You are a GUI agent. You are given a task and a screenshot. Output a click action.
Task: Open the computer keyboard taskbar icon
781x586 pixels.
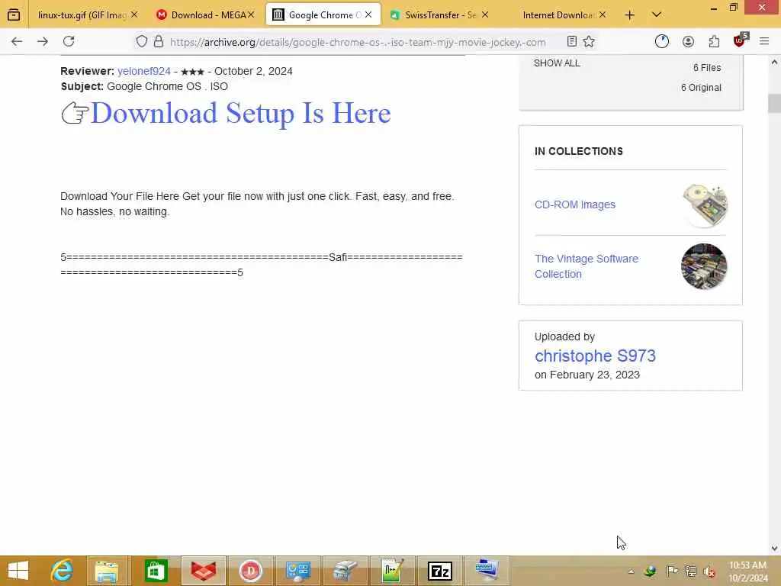pos(487,571)
